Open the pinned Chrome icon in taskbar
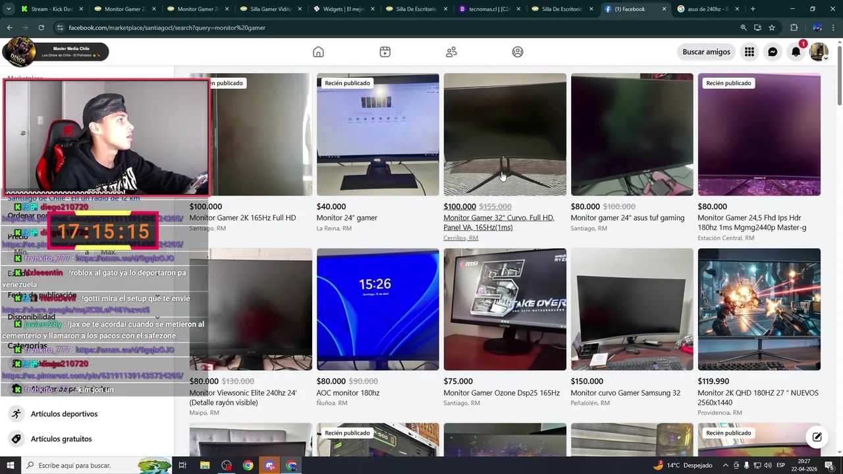Screen dimensions: 843x474 click(248, 465)
